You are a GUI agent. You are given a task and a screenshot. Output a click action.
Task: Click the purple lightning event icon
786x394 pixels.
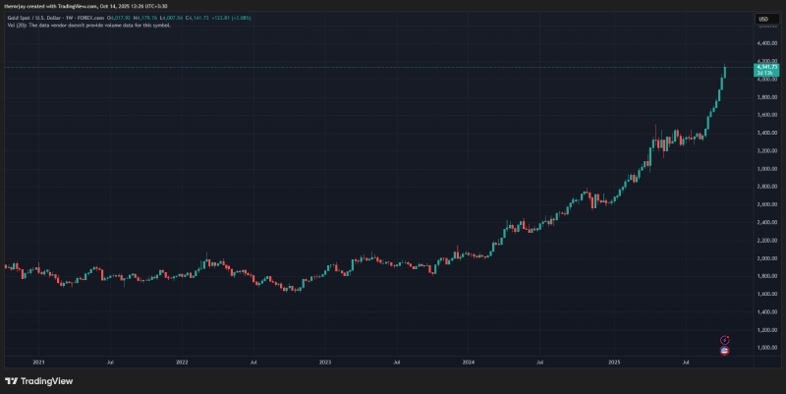724,339
